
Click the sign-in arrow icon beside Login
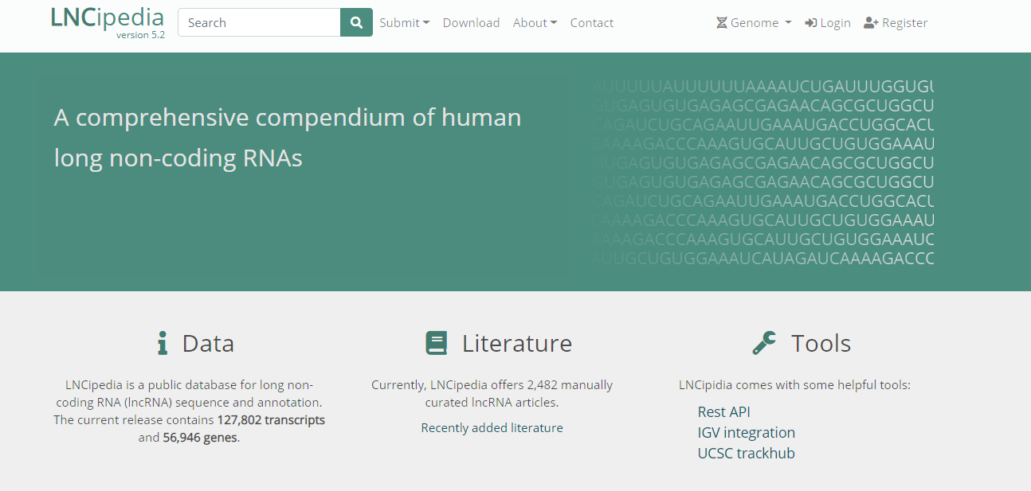point(811,23)
